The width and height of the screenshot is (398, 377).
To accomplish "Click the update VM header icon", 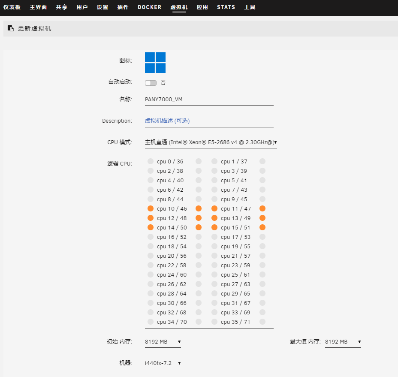I will tap(11, 28).
